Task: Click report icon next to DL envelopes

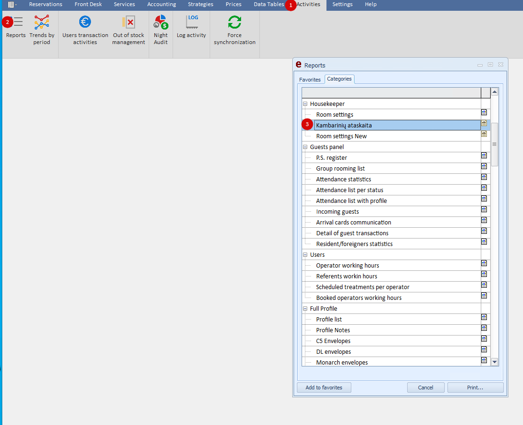Action: tap(484, 350)
